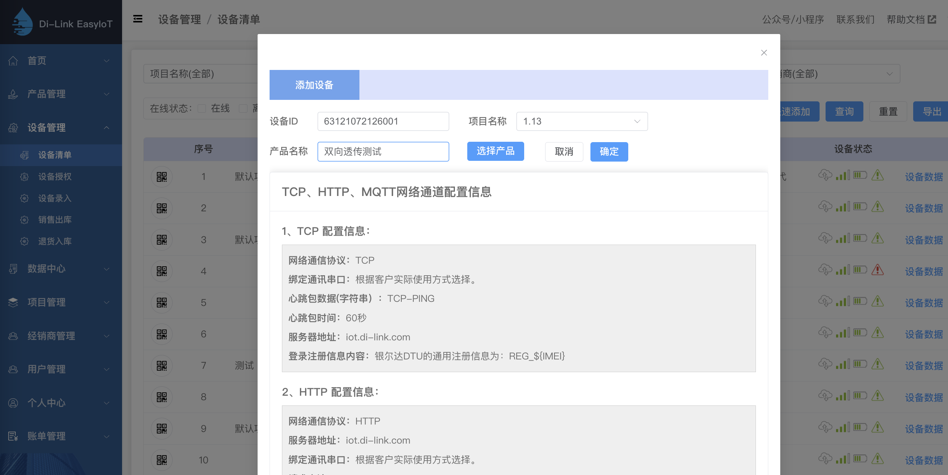Image resolution: width=948 pixels, height=475 pixels.
Task: Expand the 账单管理 sidebar menu
Action: (x=61, y=436)
